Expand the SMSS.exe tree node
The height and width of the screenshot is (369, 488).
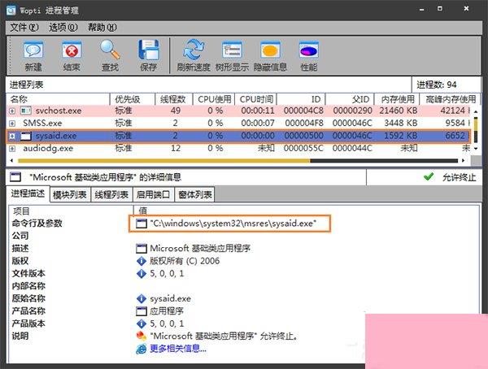coord(12,124)
